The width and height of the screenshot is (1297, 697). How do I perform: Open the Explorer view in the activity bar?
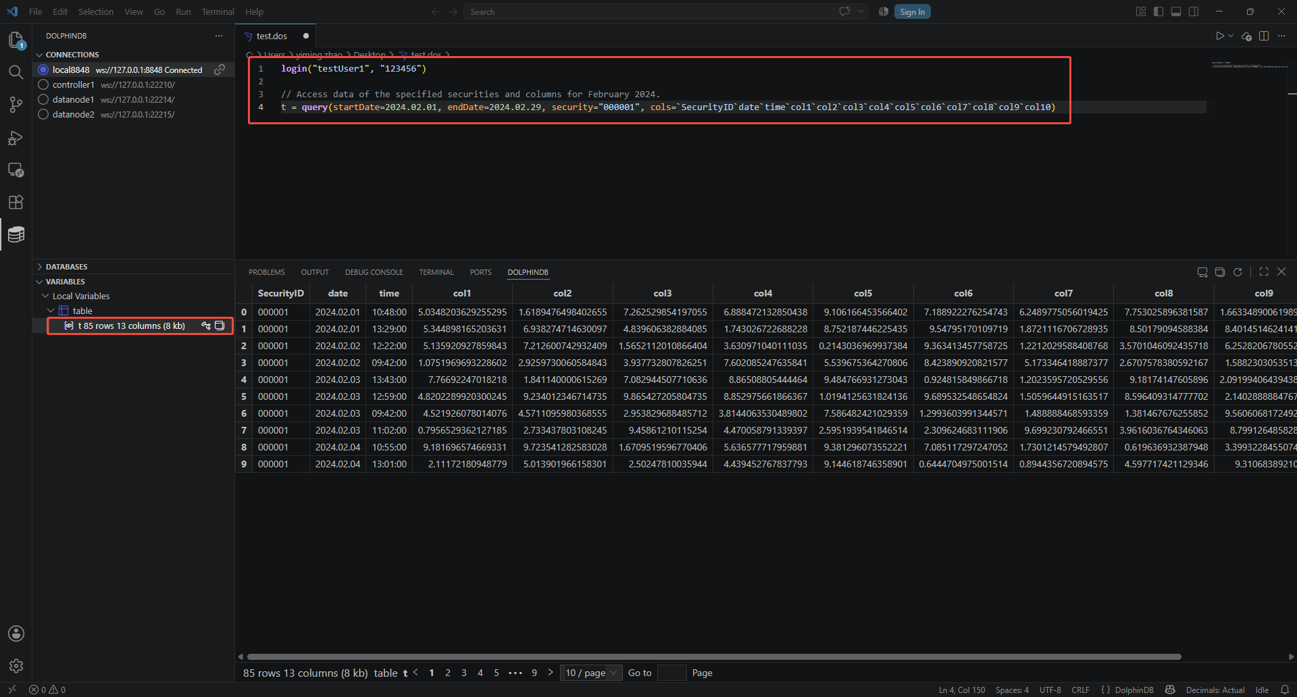point(16,40)
